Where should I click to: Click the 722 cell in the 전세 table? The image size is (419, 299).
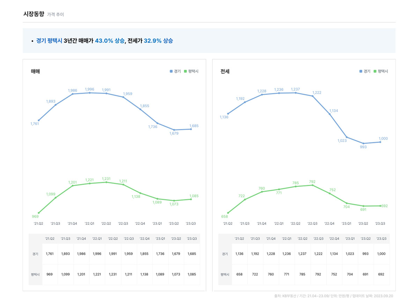coord(255,274)
